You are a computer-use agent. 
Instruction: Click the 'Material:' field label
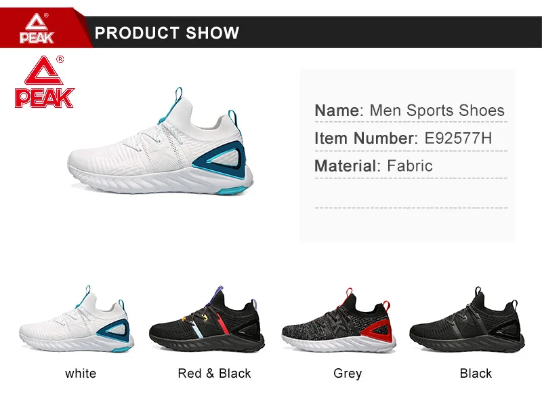pyautogui.click(x=348, y=165)
